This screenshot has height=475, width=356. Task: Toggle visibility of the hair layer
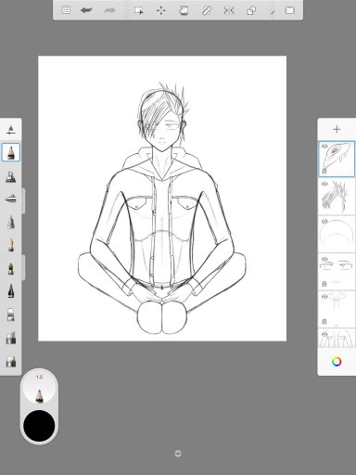pyautogui.click(x=324, y=184)
